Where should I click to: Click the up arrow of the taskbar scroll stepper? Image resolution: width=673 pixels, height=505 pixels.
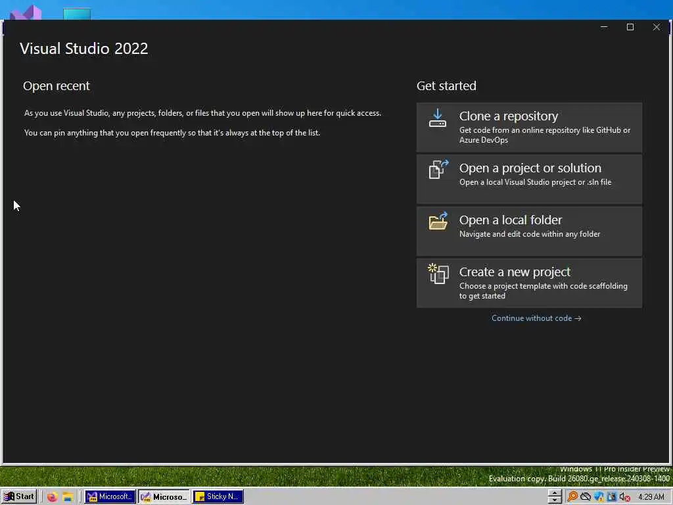tap(555, 493)
